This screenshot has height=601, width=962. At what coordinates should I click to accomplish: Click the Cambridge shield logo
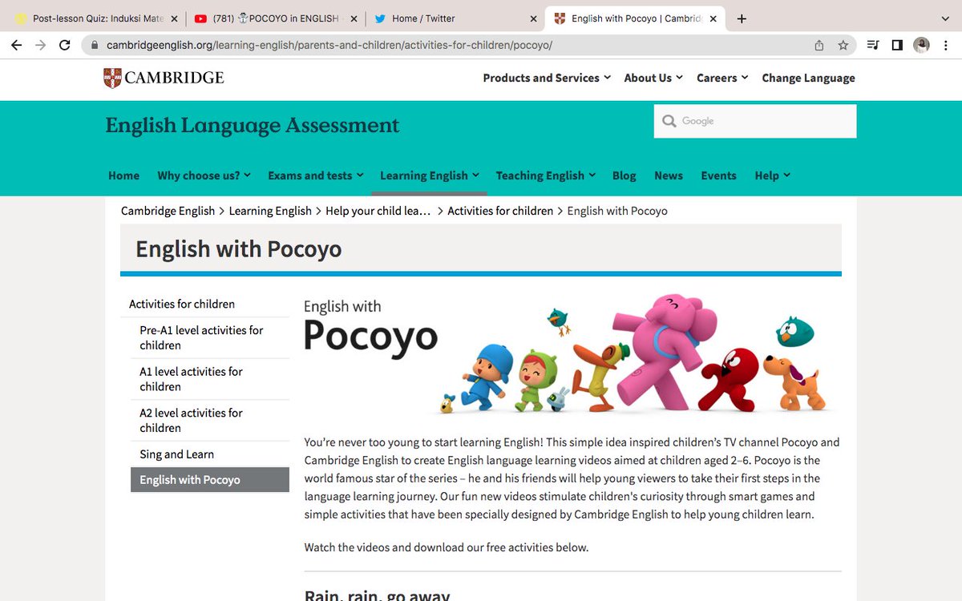(112, 78)
